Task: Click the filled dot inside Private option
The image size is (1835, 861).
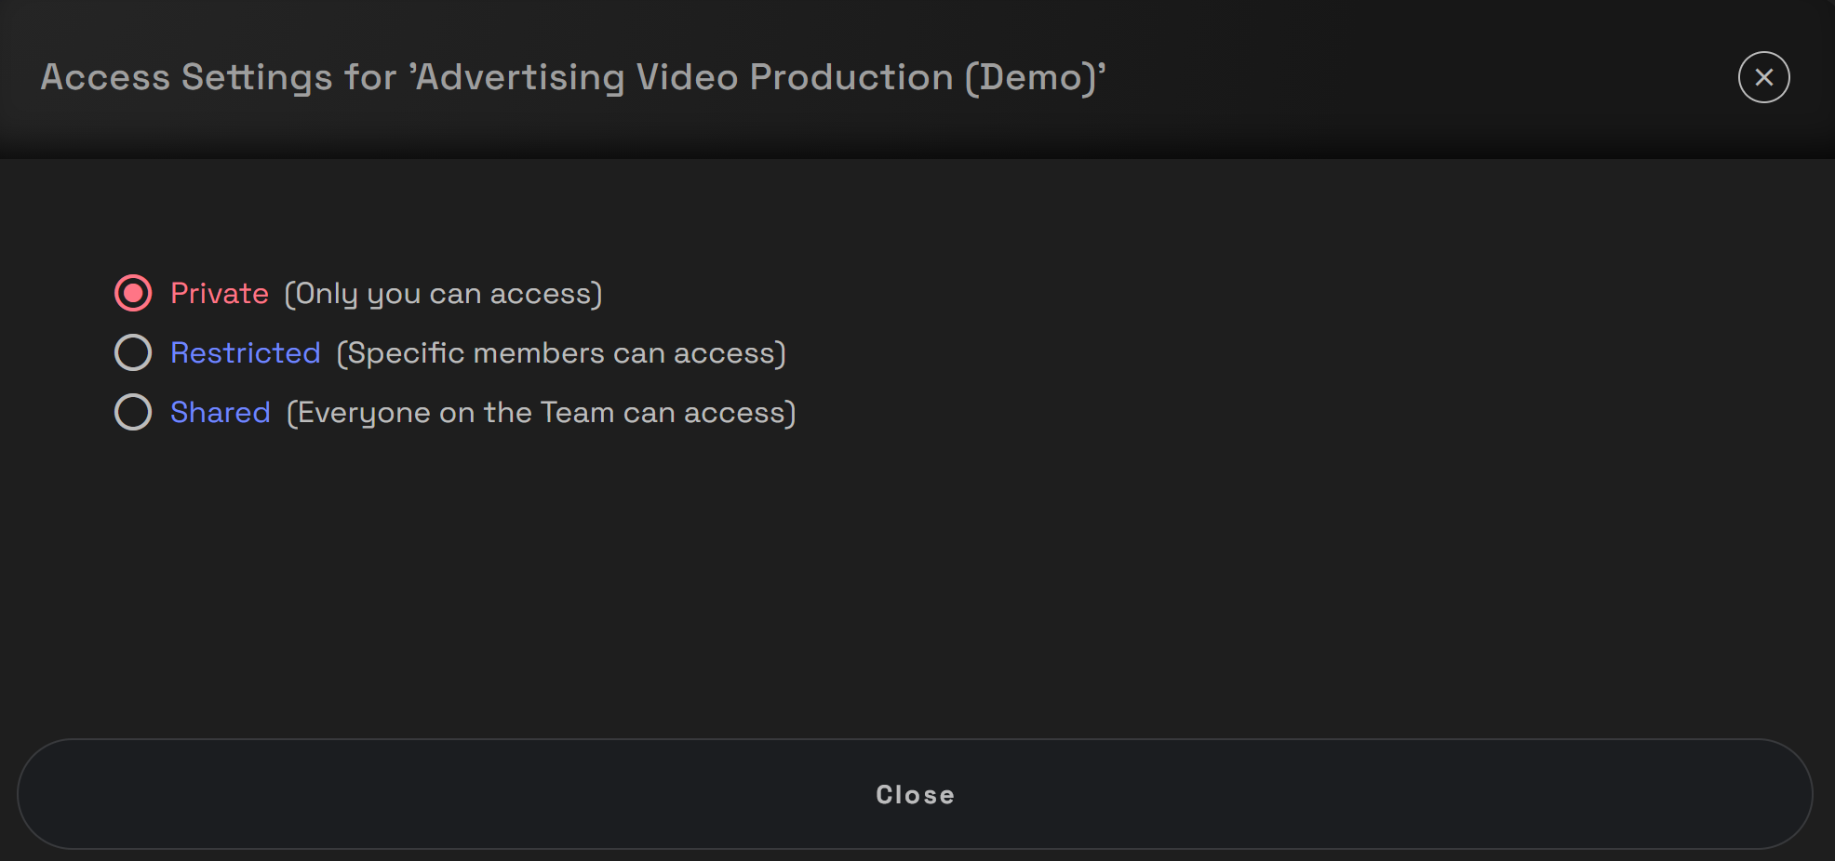Action: 133,294
